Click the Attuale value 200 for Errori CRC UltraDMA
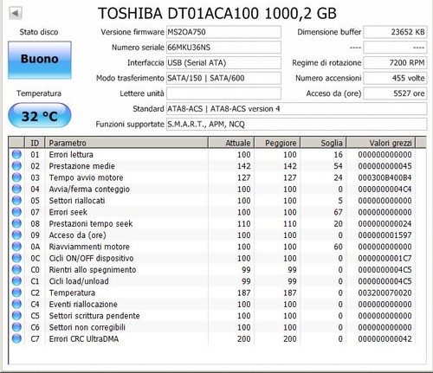The width and height of the screenshot is (433, 373). pyautogui.click(x=244, y=339)
